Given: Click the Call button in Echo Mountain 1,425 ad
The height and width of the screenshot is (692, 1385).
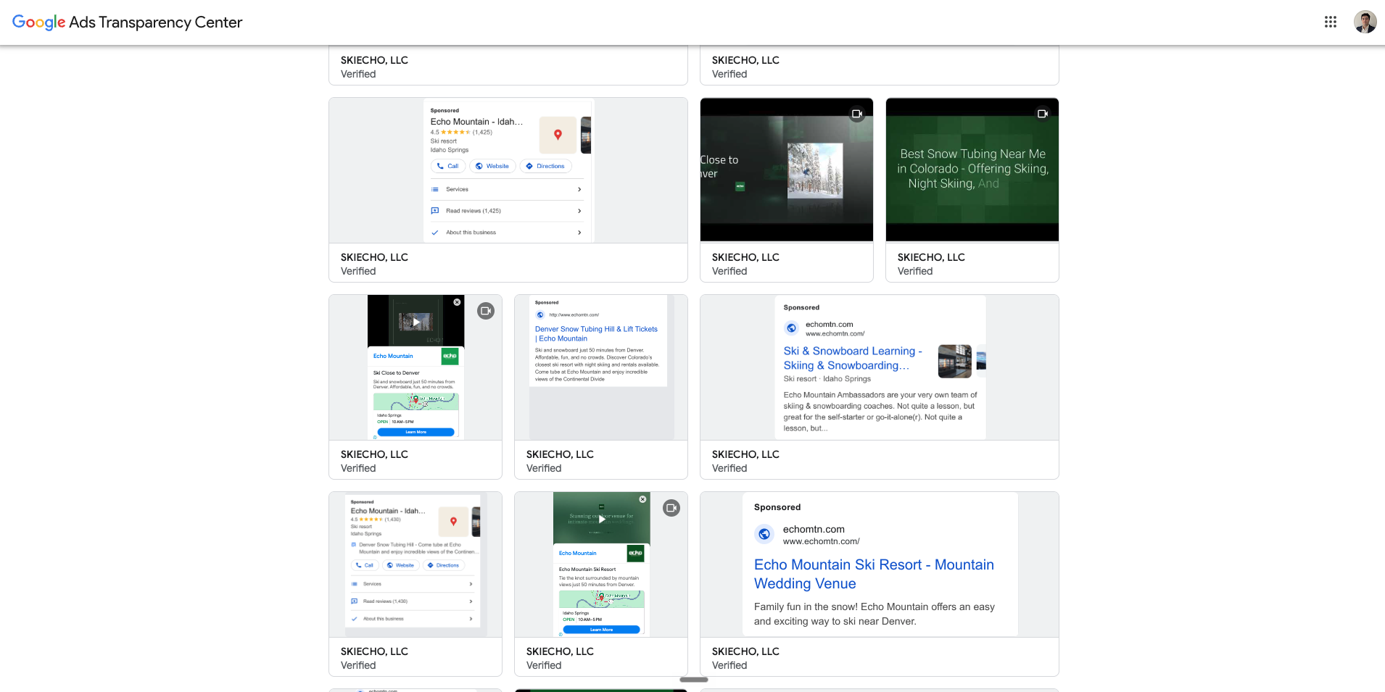Looking at the screenshot, I should coord(448,166).
